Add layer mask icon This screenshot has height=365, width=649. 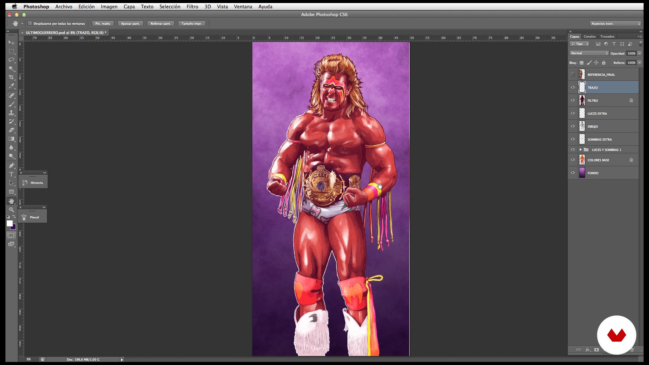tap(597, 350)
